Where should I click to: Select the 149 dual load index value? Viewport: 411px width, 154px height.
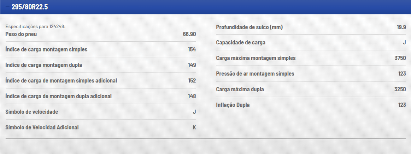(x=192, y=65)
